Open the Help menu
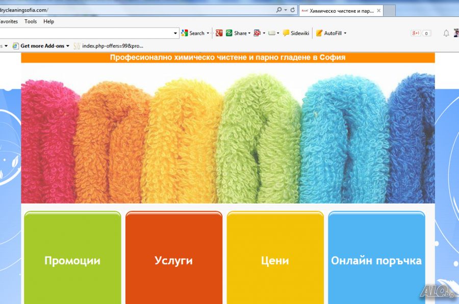The image size is (459, 304). click(48, 21)
